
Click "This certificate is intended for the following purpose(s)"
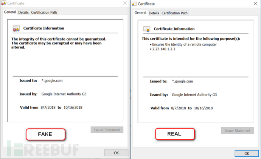[x=191, y=39]
